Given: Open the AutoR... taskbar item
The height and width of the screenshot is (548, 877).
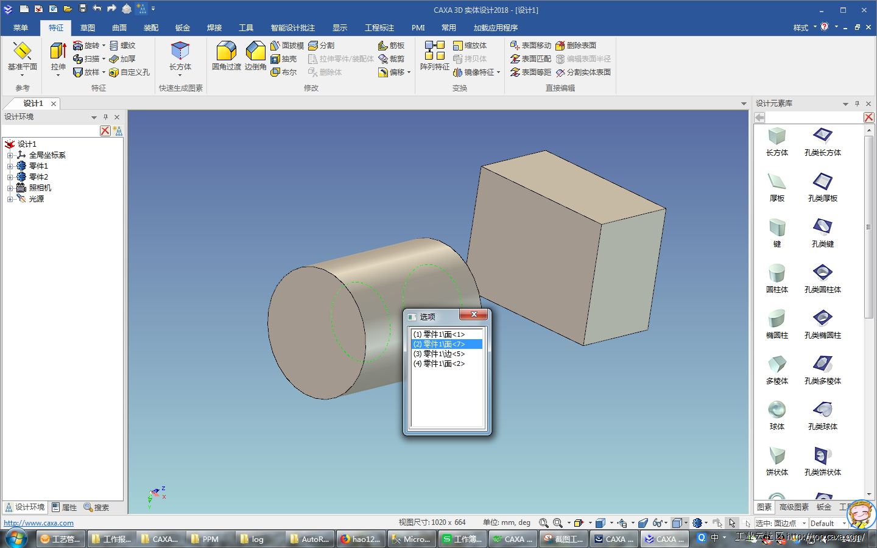Looking at the screenshot, I should click(309, 539).
